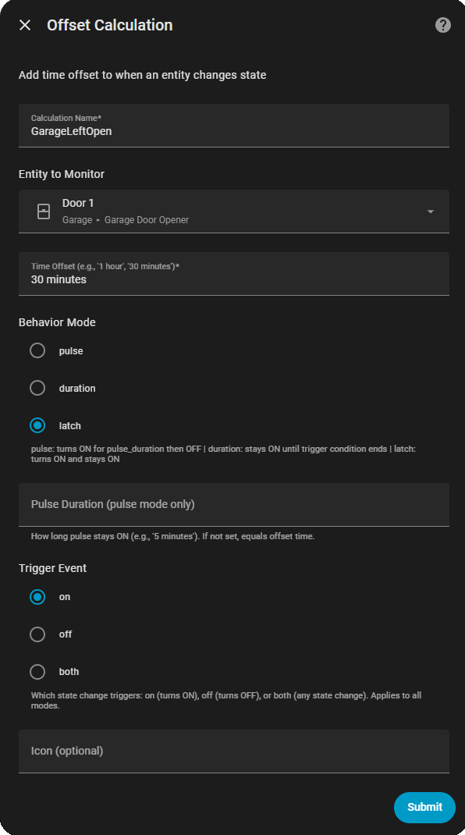Click the Offset Calculation dialog title
Viewport: 465px width, 835px height.
click(110, 25)
